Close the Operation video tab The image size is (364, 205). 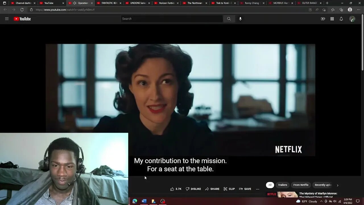(92, 3)
